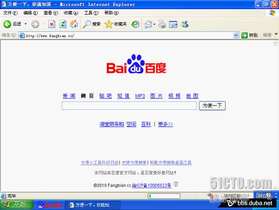Viewport: 279px width, 210px height.
Task: Open the 渝ICP备10005022号 link
Action: pyautogui.click(x=152, y=185)
